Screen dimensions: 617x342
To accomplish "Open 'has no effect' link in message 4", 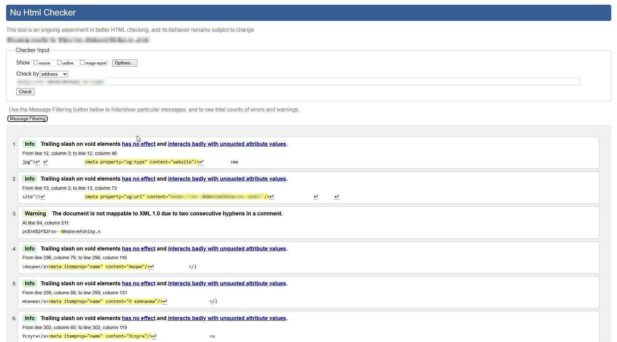I will [x=139, y=248].
